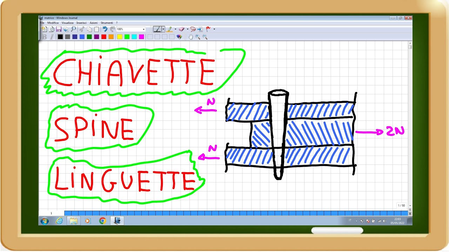The image size is (449, 252).
Task: Save note with purple floppy icon
Action: pyautogui.click(x=59, y=29)
